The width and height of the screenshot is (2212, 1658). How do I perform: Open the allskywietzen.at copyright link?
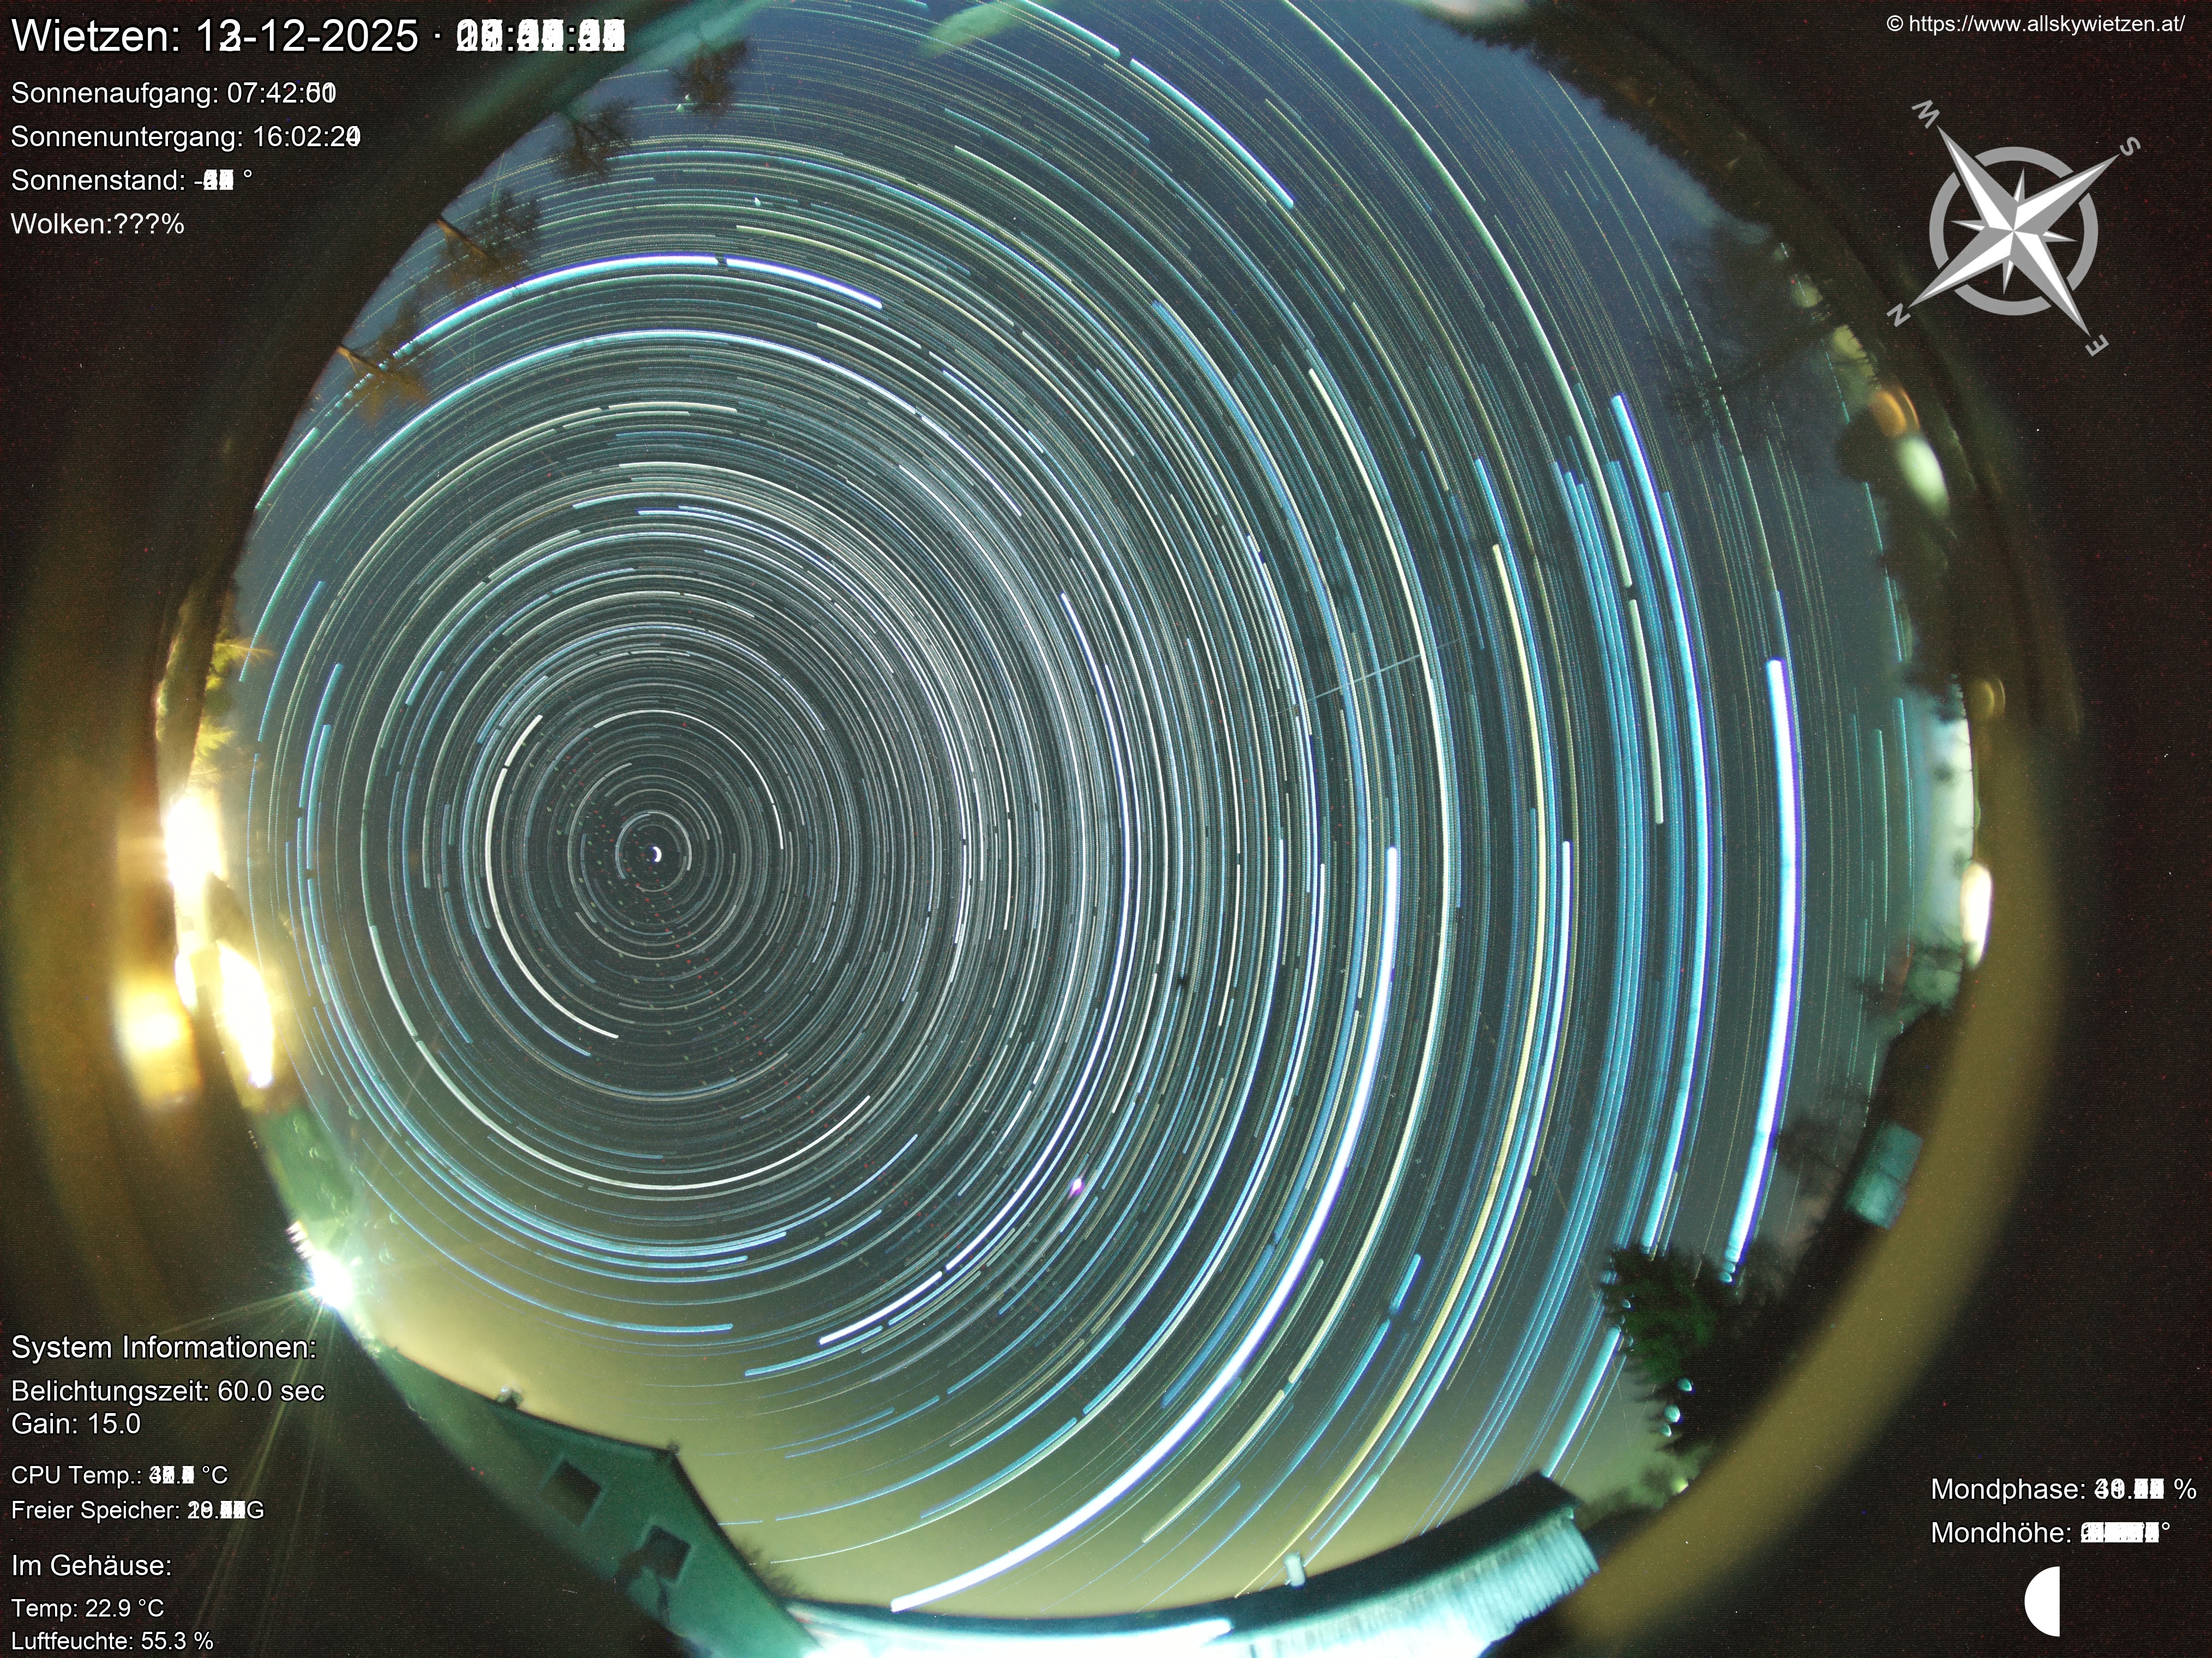point(2035,24)
